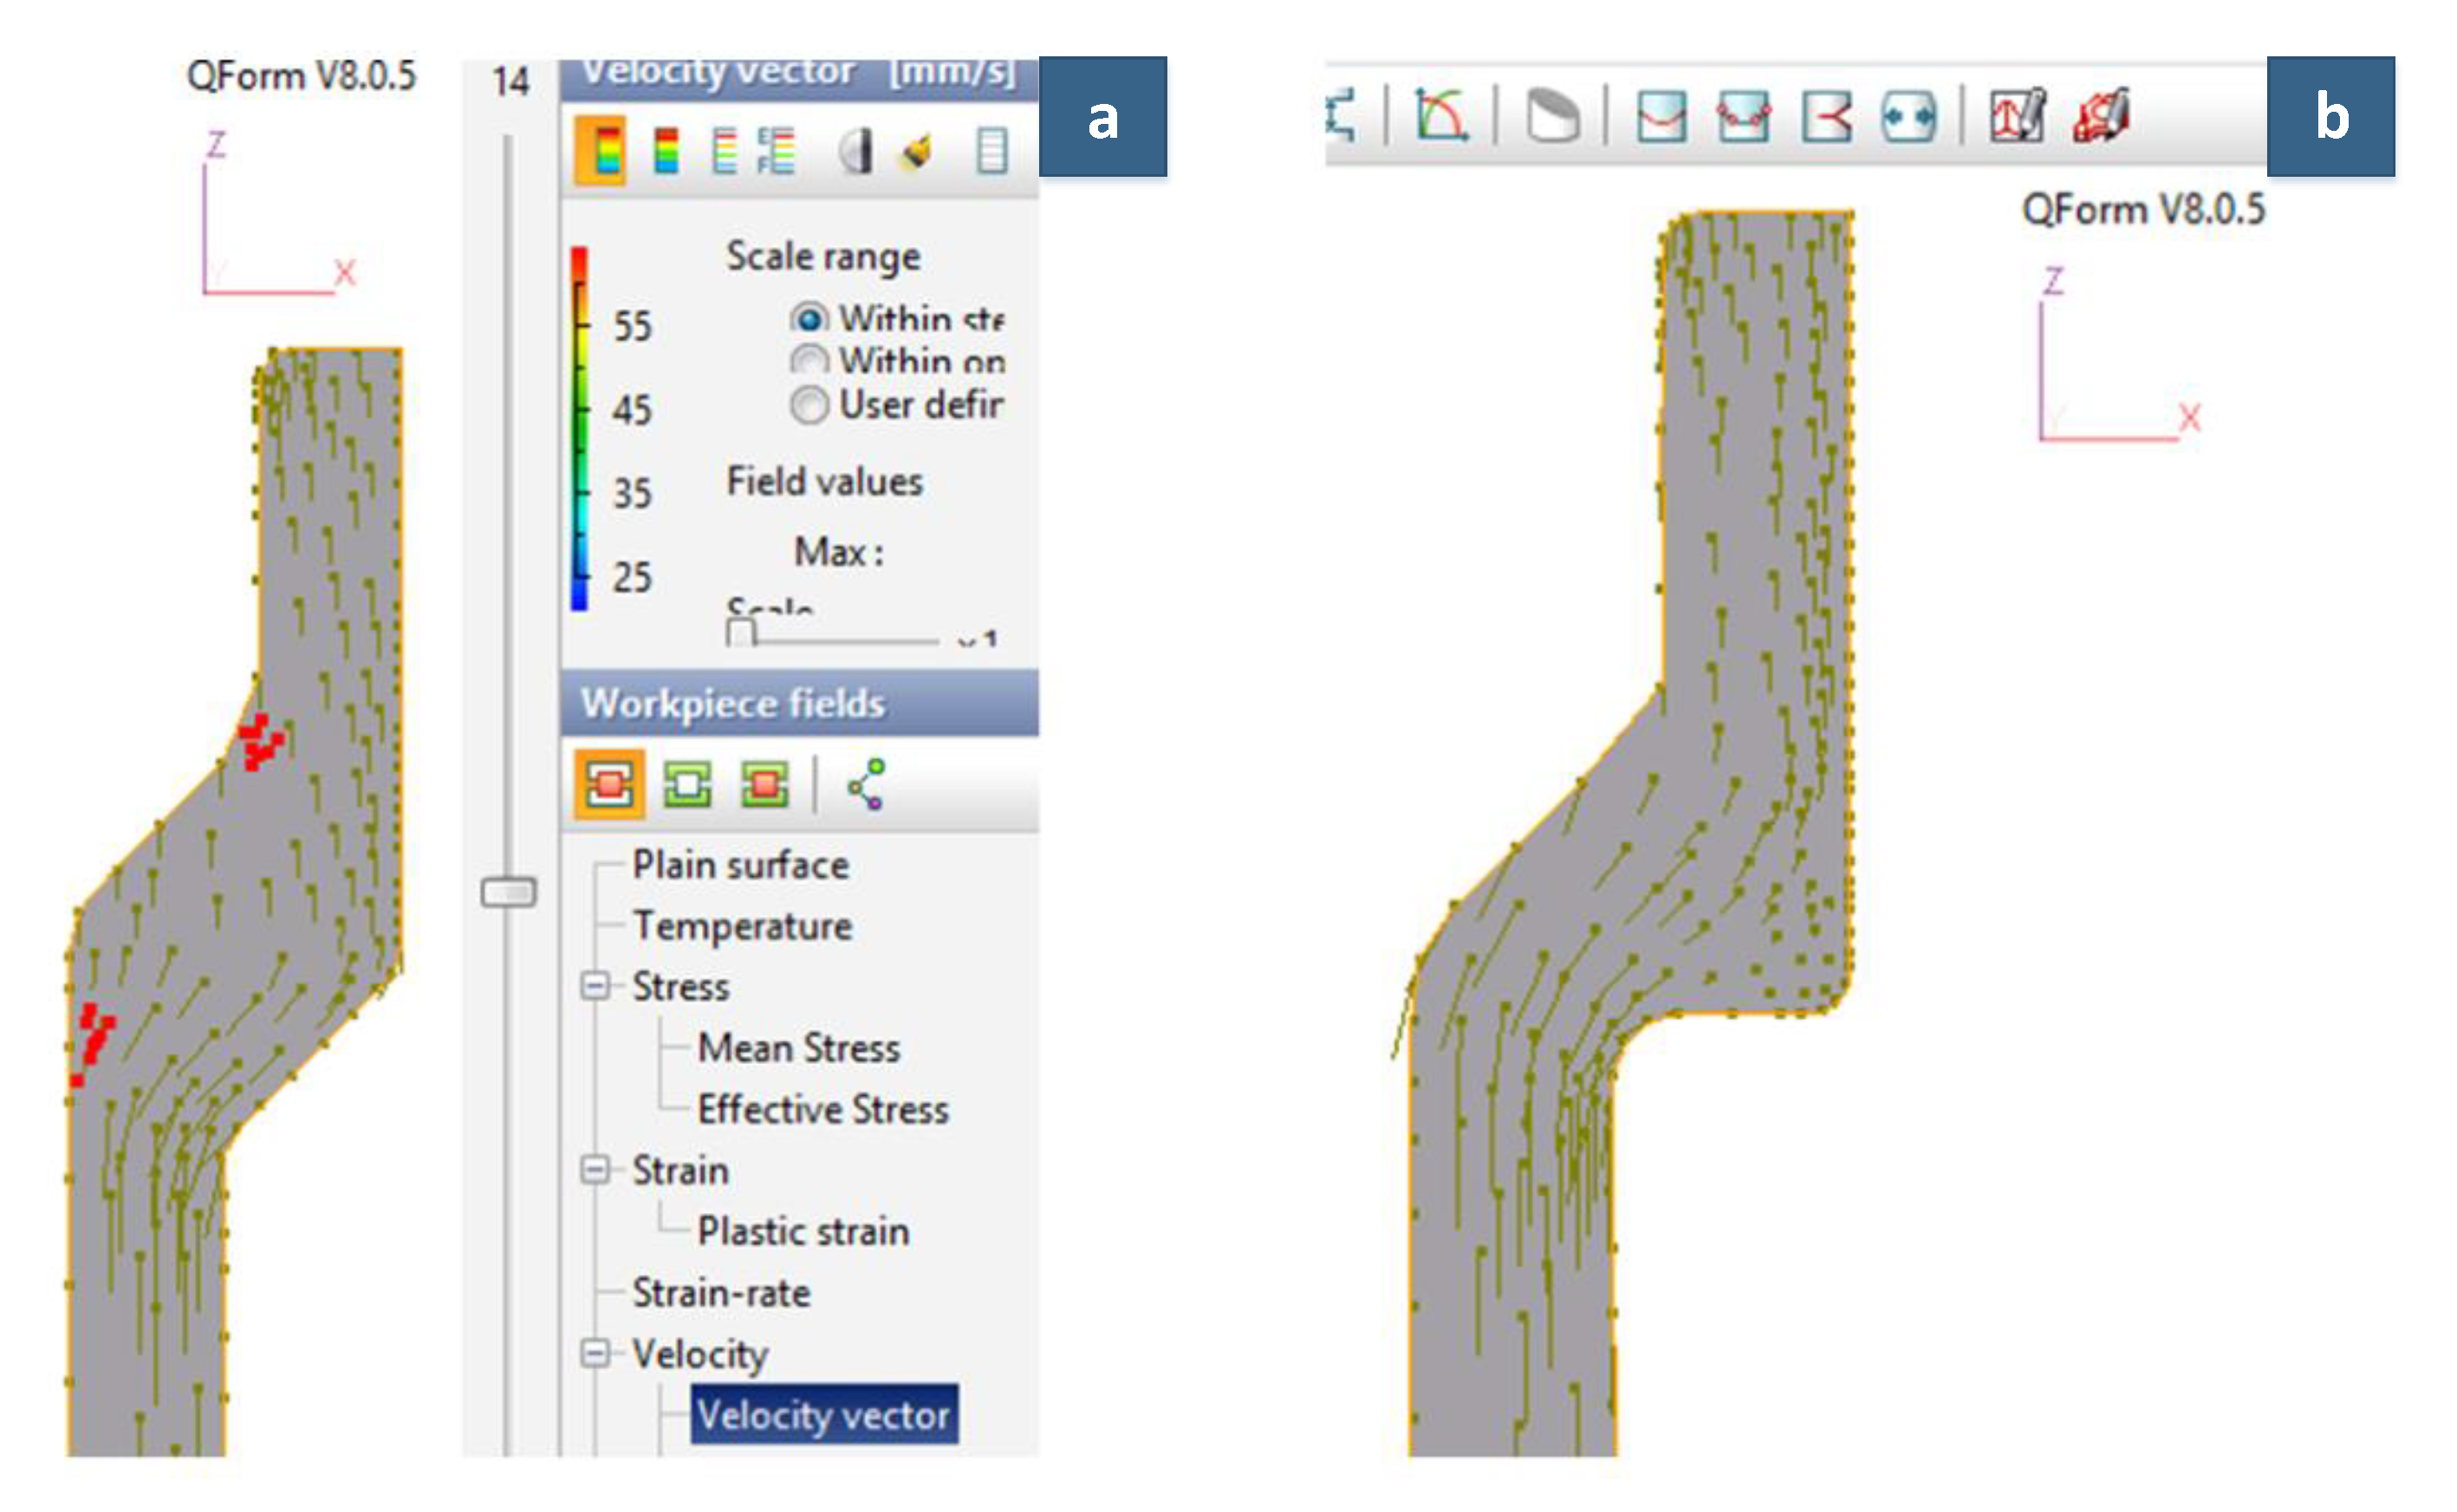Click the cut cylinder section icon

(x=1552, y=116)
